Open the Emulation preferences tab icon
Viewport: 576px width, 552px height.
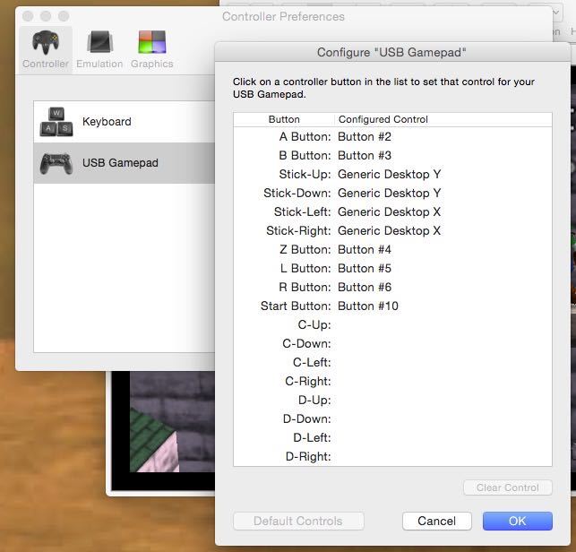[x=99, y=42]
